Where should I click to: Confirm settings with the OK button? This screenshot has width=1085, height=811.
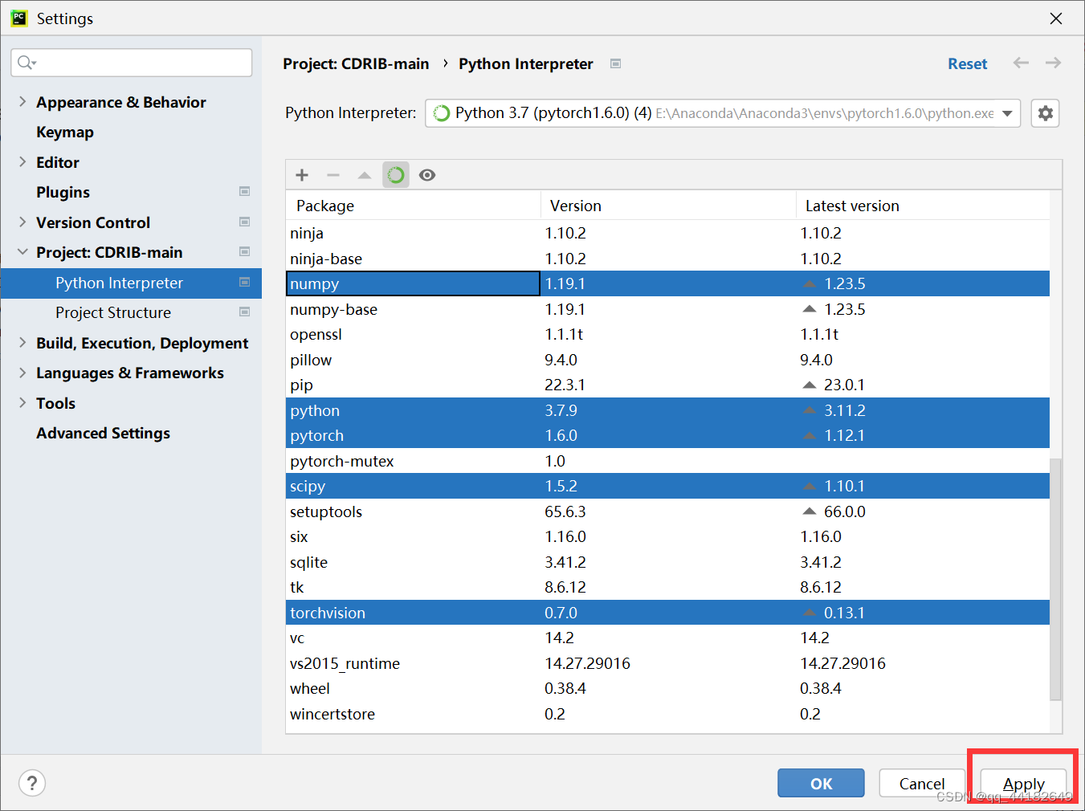821,783
